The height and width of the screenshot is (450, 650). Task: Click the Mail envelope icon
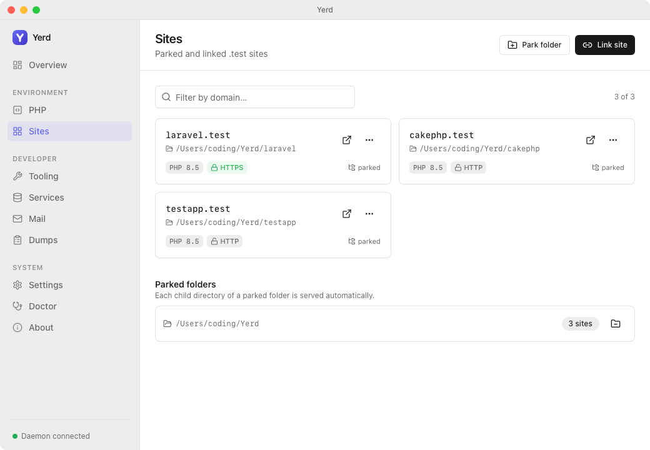coord(17,219)
